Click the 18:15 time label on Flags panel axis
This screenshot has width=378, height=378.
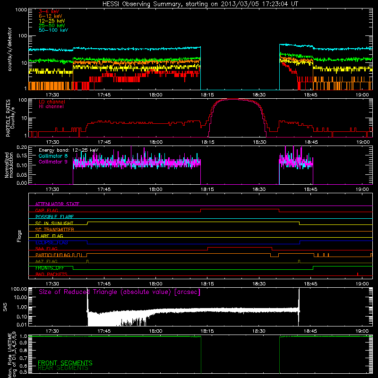(x=207, y=284)
